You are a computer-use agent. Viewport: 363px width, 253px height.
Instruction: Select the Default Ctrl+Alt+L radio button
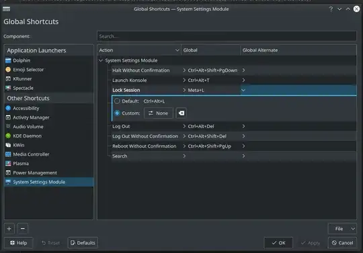(x=117, y=101)
